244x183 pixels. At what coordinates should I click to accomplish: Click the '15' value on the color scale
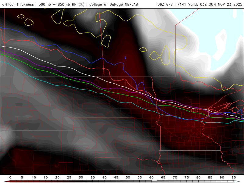coord(45,178)
